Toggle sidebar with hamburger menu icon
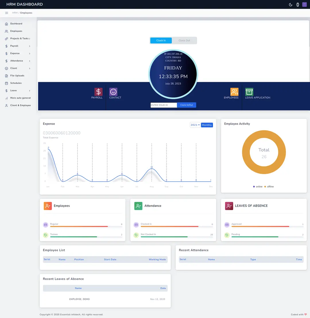310x318 pixels. (7, 13)
